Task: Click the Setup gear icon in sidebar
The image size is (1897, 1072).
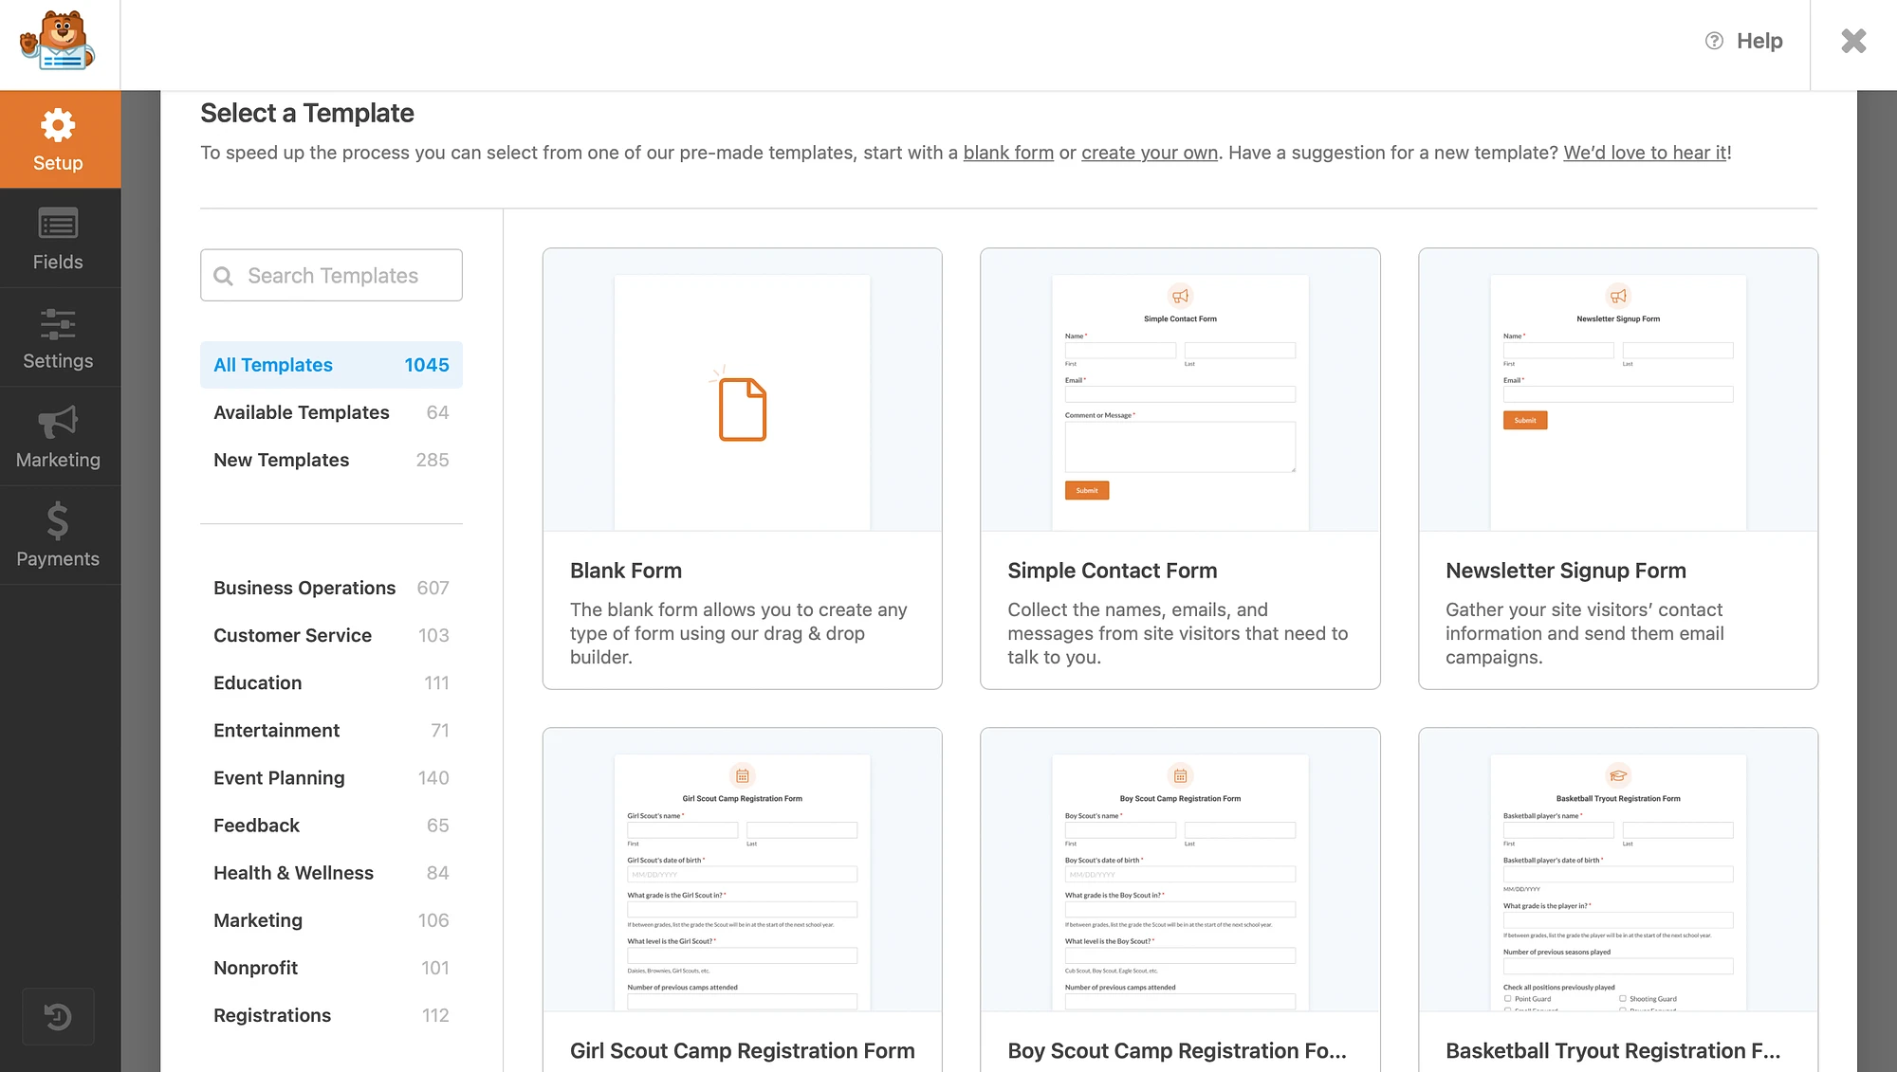Action: pyautogui.click(x=59, y=125)
